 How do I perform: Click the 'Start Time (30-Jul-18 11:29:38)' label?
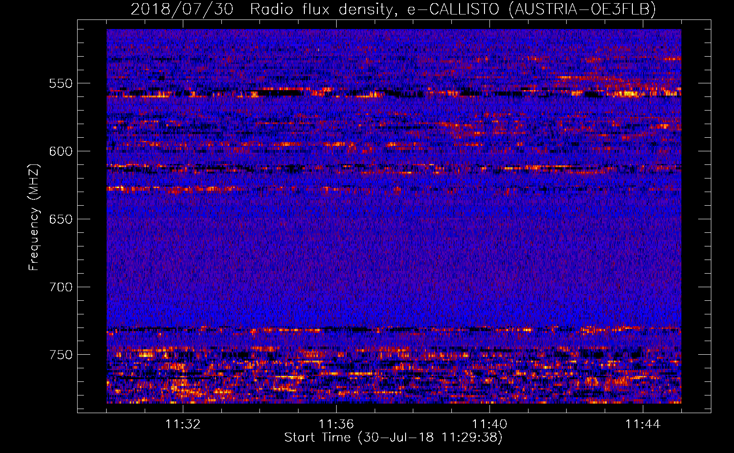coord(393,438)
